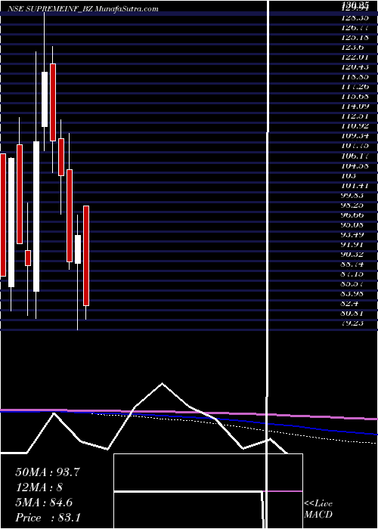Image resolution: width=378 pixels, height=529 pixels.
Task: Select the 50MA : 93.7 legend entry
Action: (x=48, y=472)
